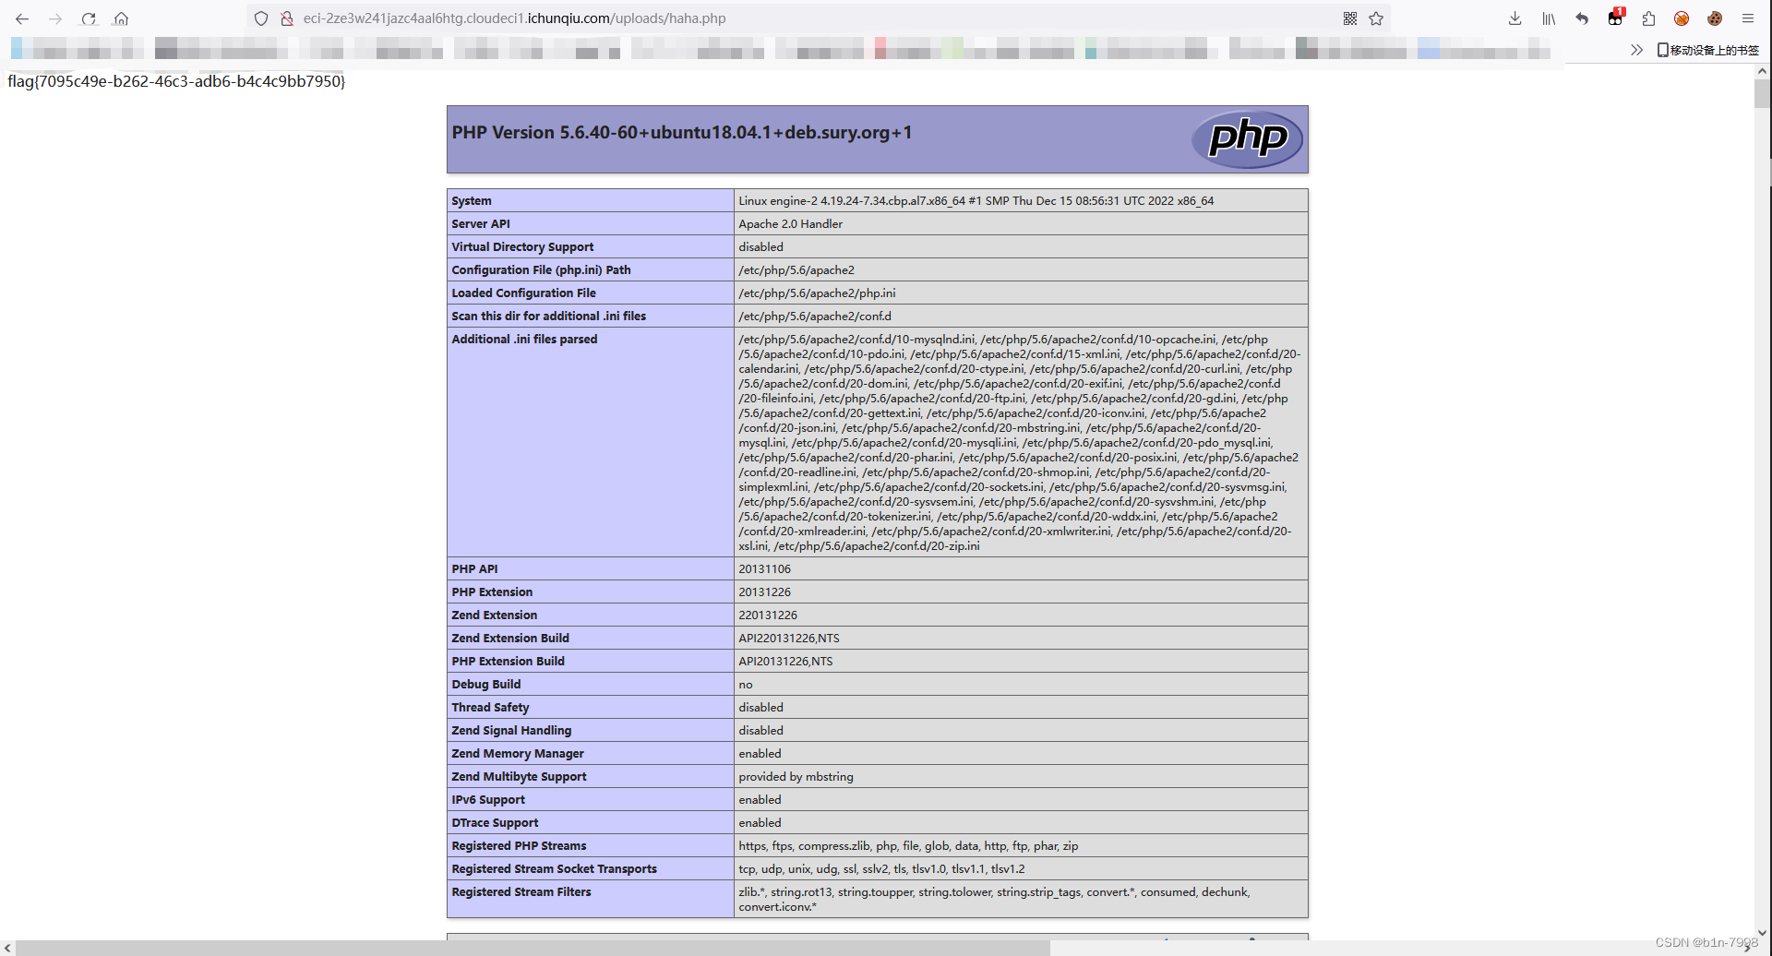The height and width of the screenshot is (956, 1772).
Task: Click the /etc/php/5.6/apache2/php.ini value
Action: [x=817, y=293]
